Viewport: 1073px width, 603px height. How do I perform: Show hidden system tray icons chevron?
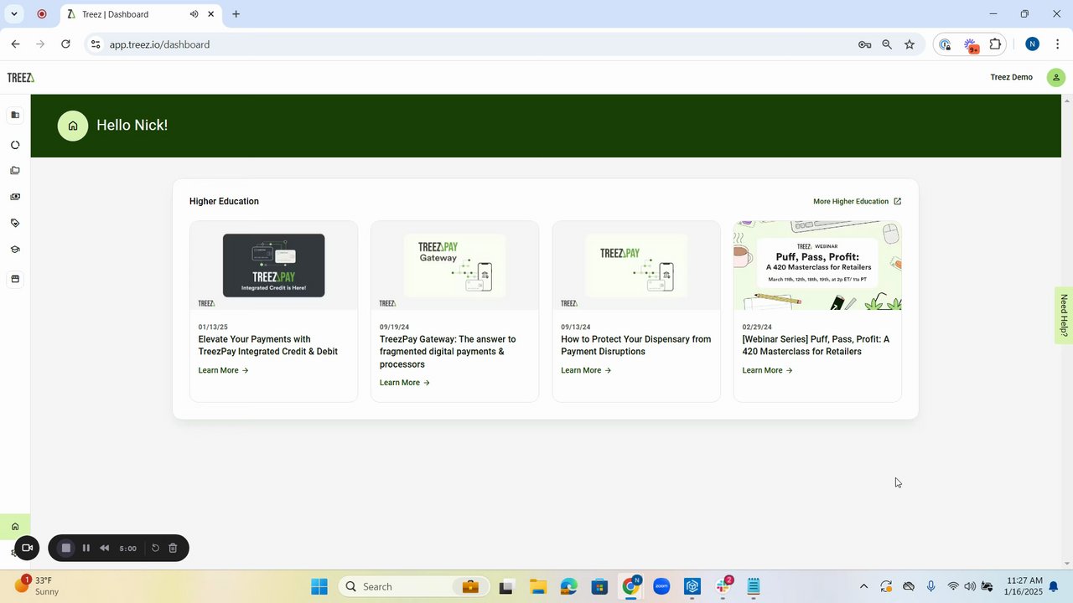(864, 586)
